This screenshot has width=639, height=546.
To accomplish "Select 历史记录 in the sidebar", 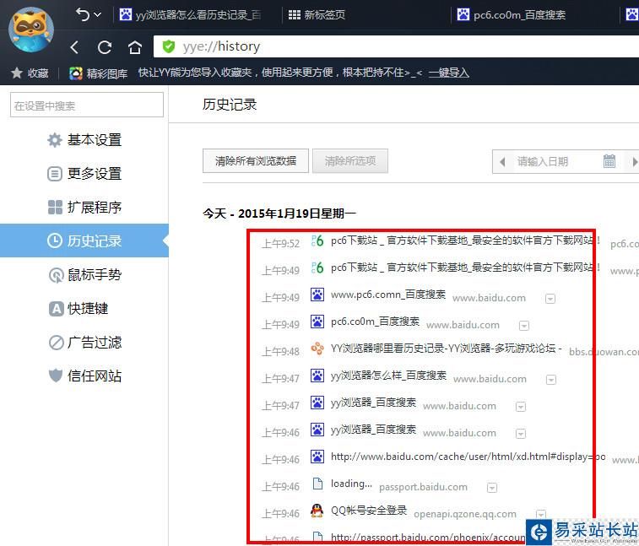I will point(84,241).
